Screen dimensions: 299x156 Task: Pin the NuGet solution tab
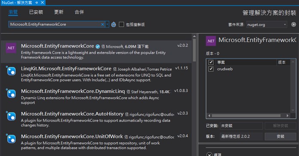click(x=37, y=3)
